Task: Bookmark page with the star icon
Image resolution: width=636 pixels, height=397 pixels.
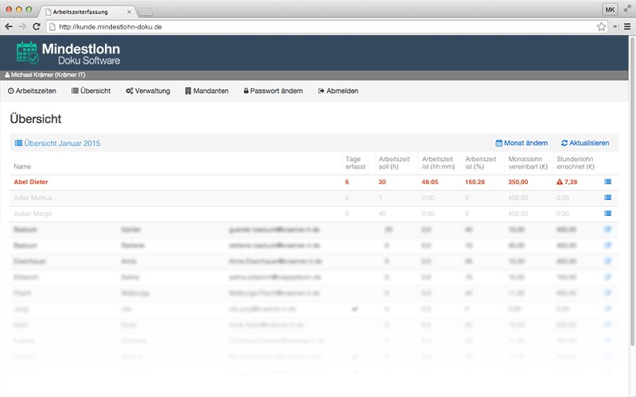Action: [x=601, y=27]
